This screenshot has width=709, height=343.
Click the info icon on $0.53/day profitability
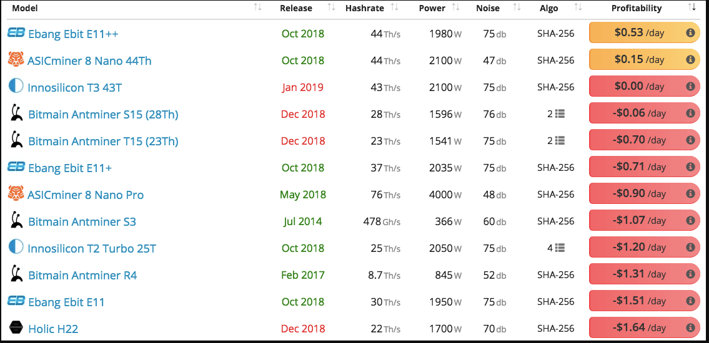pos(690,33)
